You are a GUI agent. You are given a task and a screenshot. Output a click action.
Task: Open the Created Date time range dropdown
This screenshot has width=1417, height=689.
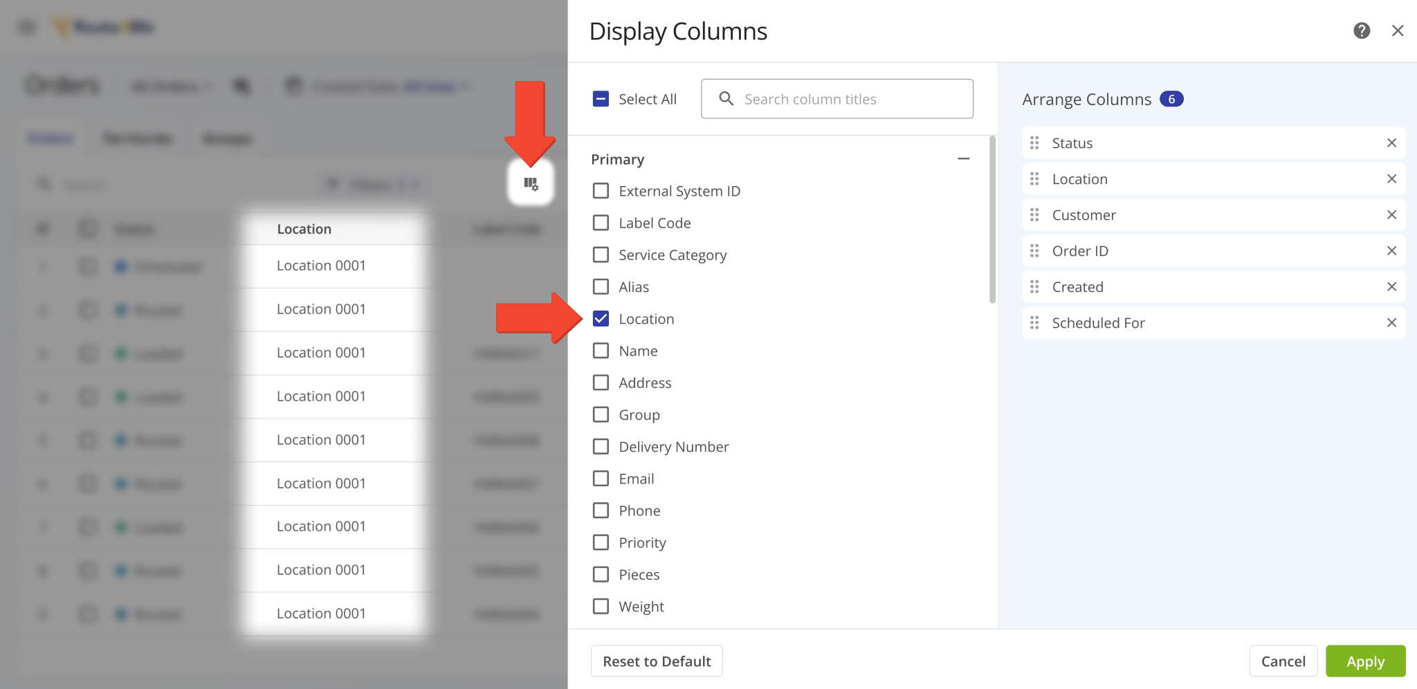point(430,86)
